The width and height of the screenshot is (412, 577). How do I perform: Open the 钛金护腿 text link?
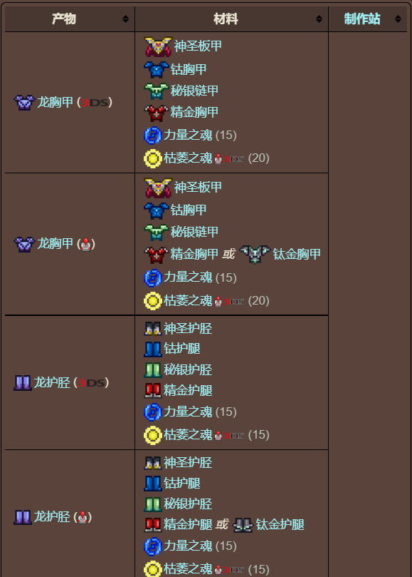click(280, 525)
